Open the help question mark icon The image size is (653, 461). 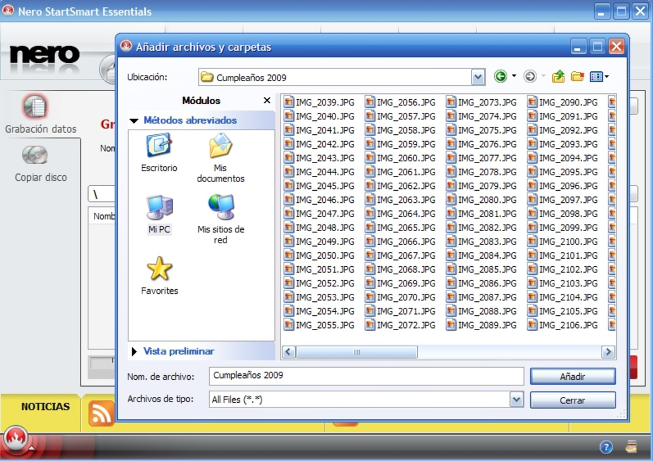606,447
